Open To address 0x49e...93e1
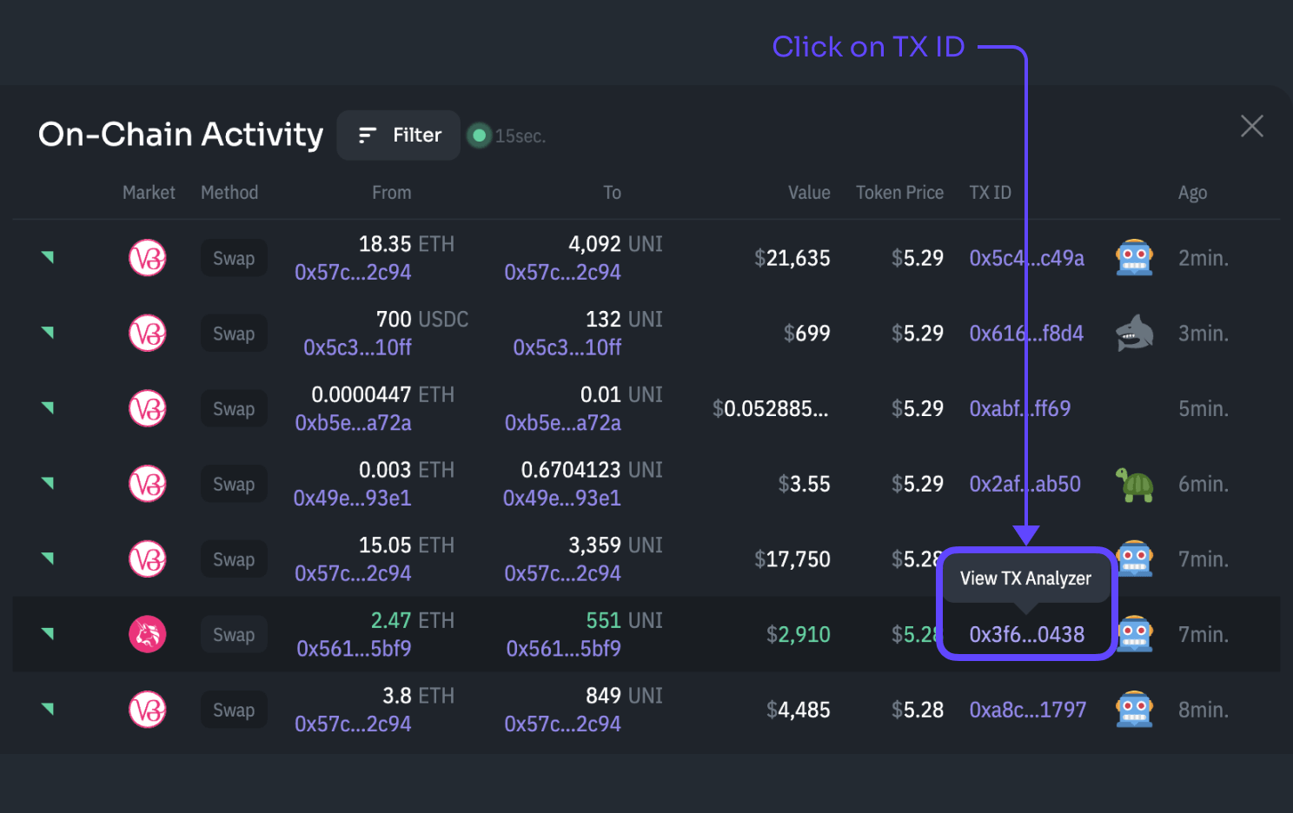Viewport: 1293px width, 813px height. 561,499
